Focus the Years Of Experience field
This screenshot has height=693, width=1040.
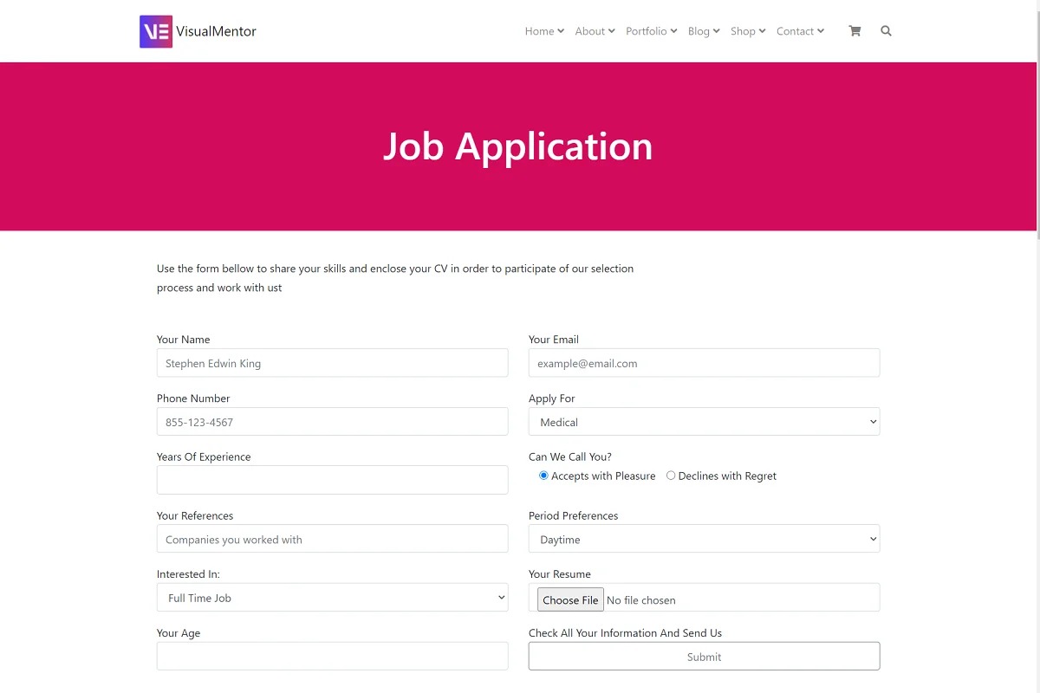332,480
